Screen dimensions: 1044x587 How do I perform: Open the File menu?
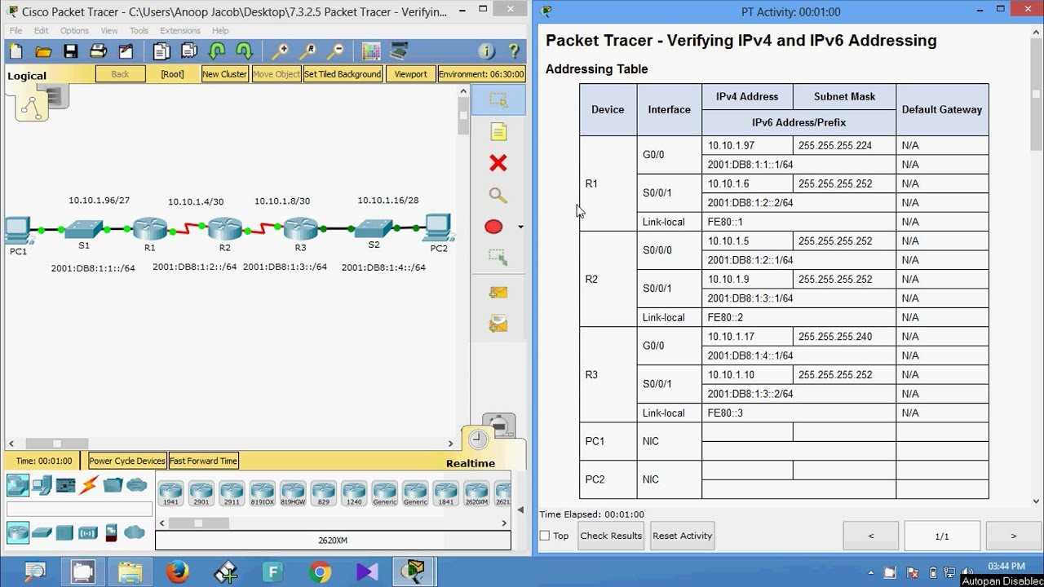(16, 31)
